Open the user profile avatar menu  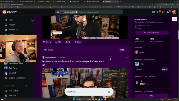click(x=174, y=12)
